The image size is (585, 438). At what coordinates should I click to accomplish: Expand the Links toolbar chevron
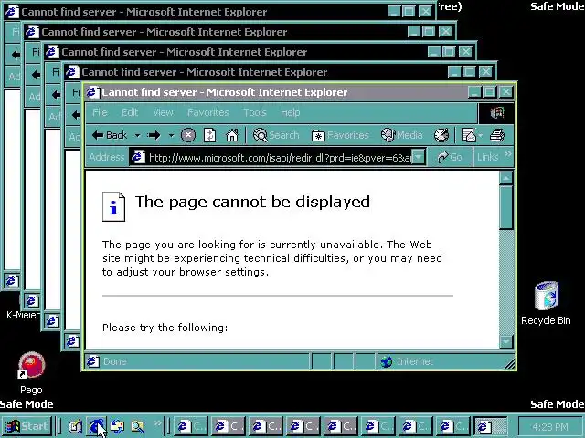(507, 153)
